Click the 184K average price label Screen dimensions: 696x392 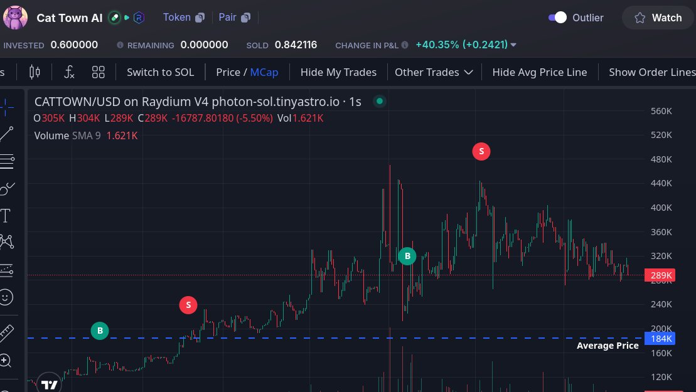tap(660, 339)
